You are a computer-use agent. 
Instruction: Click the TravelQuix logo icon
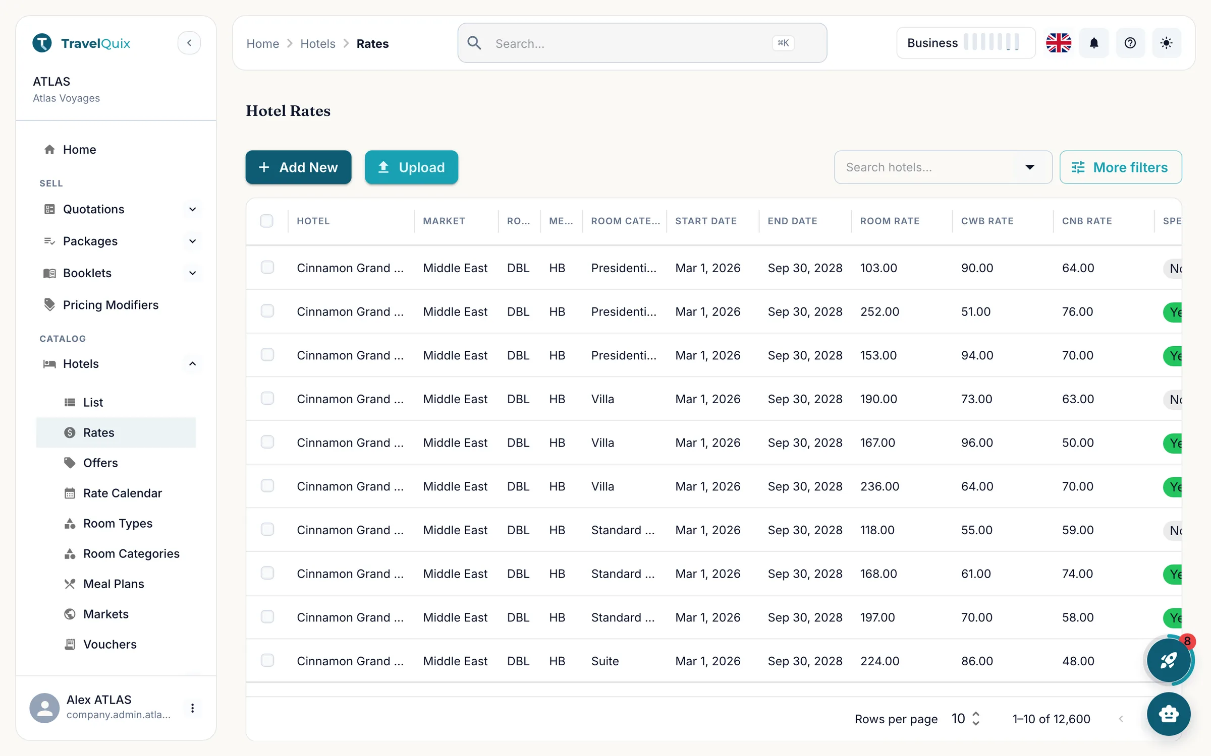point(42,43)
